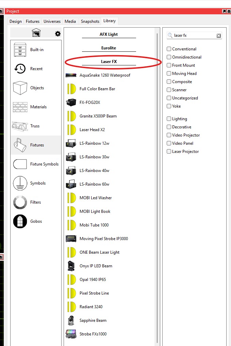Collapse the Laser FX manufacturer group
Image resolution: width=231 pixels, height=346 pixels.
point(109,62)
